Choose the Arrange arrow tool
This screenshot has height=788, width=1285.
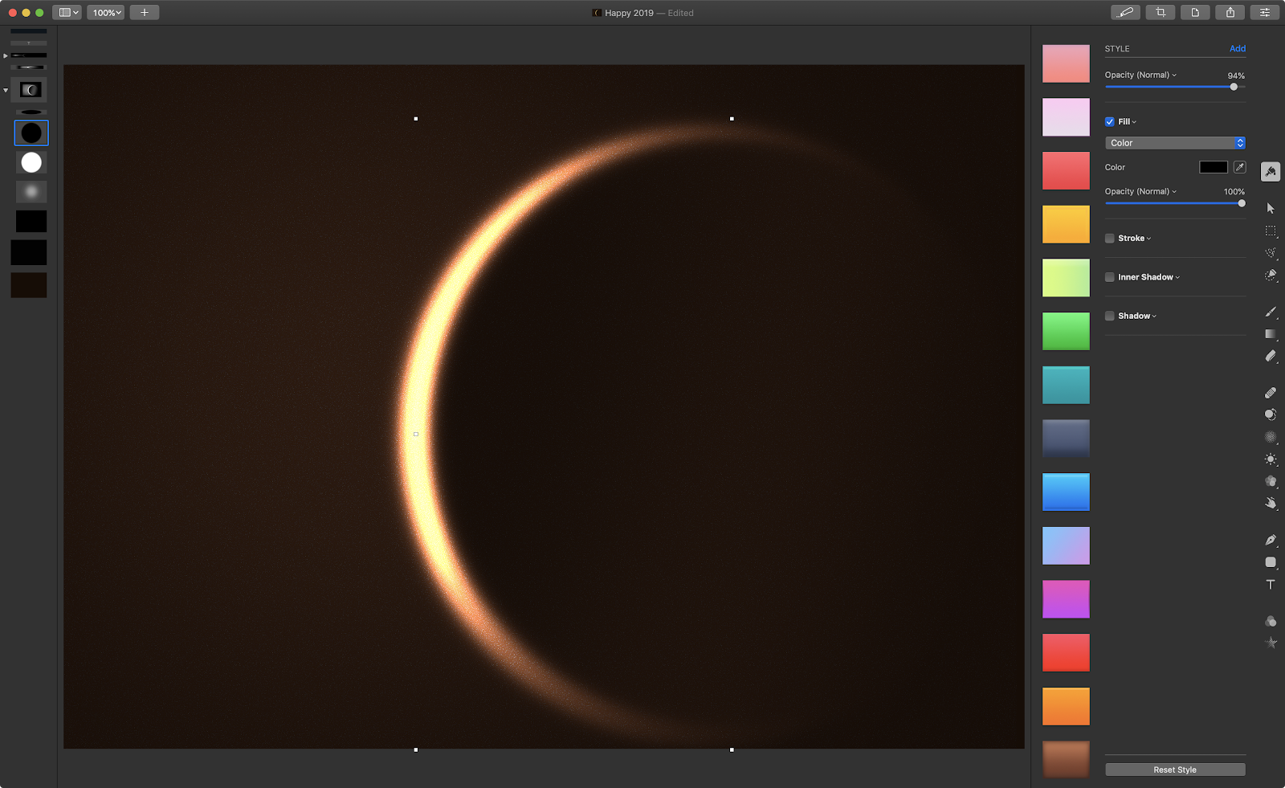pos(1271,208)
